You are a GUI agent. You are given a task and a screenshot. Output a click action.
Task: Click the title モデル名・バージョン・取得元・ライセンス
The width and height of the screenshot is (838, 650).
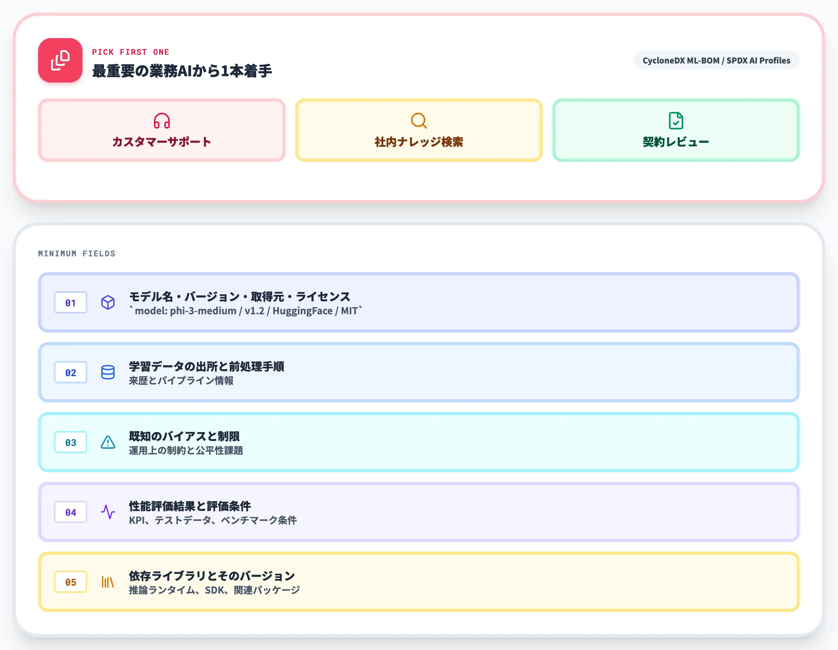point(240,296)
